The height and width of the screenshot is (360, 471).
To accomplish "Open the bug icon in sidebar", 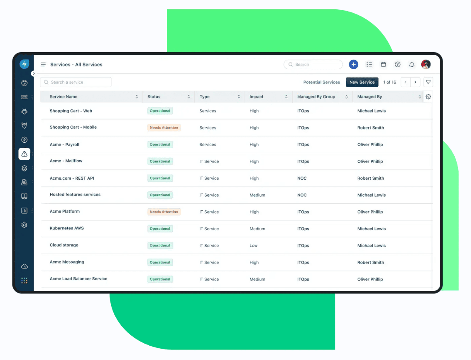I will click(24, 112).
